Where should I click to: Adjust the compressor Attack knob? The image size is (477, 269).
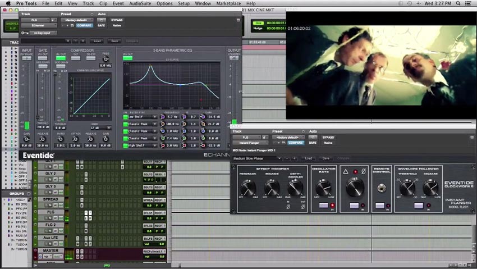click(x=75, y=139)
